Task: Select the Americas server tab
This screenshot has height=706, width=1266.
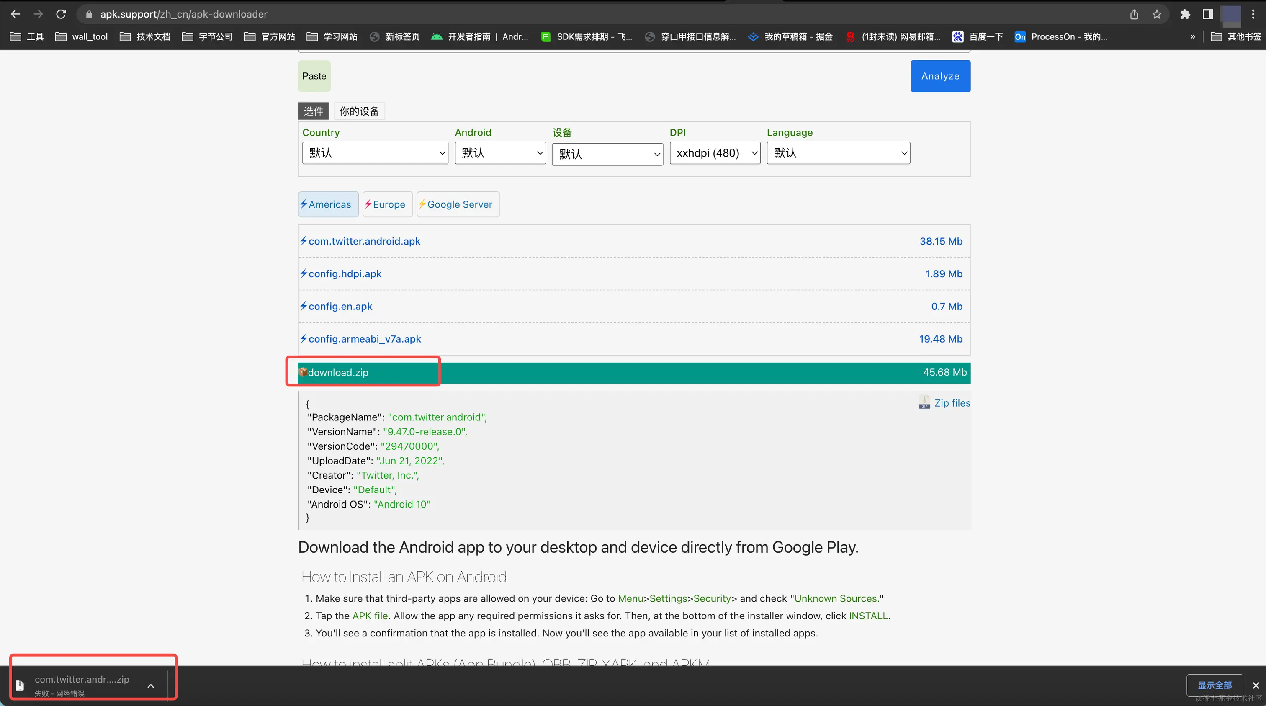Action: point(328,204)
